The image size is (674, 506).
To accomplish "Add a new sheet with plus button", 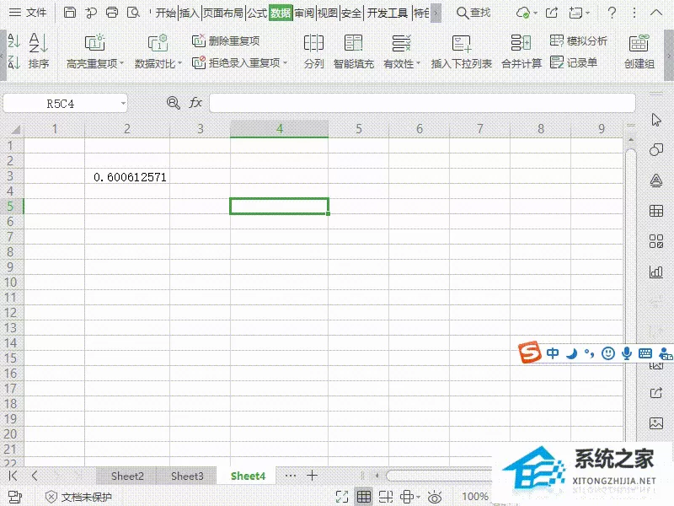I will click(x=312, y=476).
